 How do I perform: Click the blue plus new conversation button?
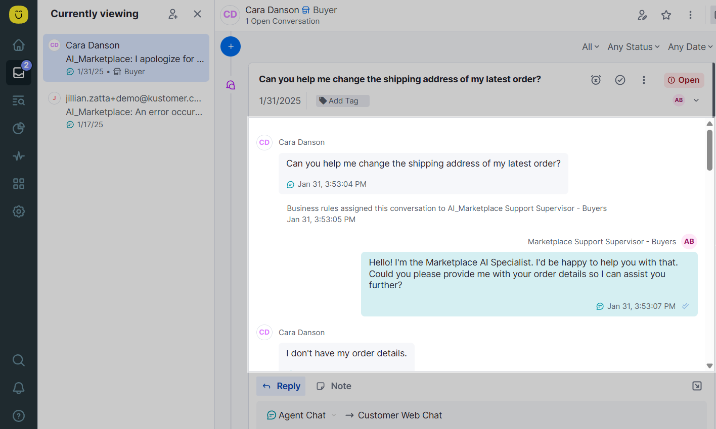coord(231,46)
